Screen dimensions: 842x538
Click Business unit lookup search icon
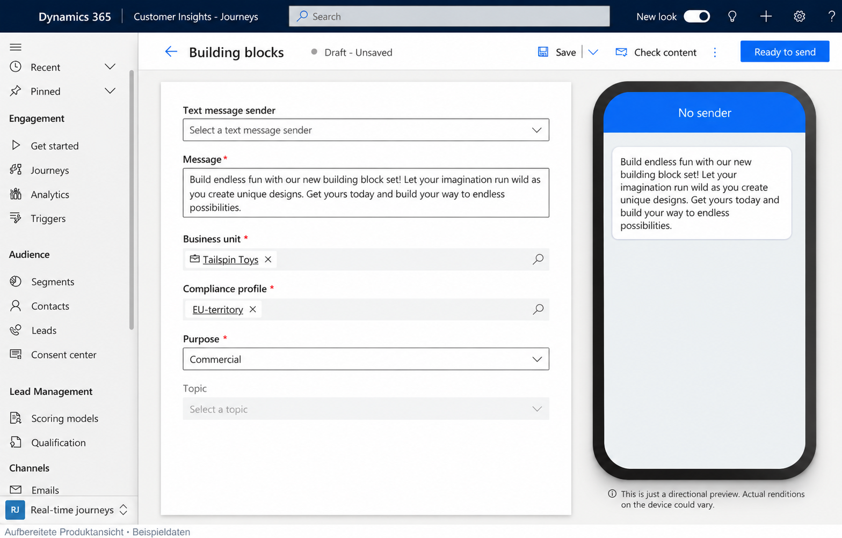coord(538,260)
